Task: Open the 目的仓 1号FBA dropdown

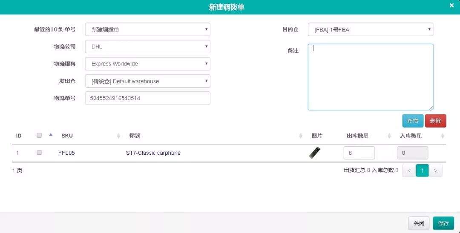Action: 371,29
